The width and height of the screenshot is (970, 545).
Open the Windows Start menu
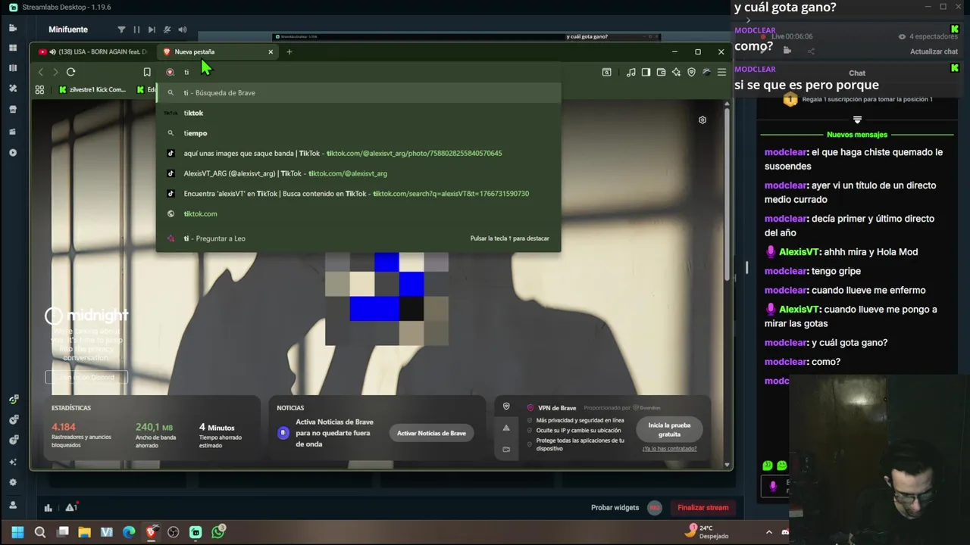[17, 532]
